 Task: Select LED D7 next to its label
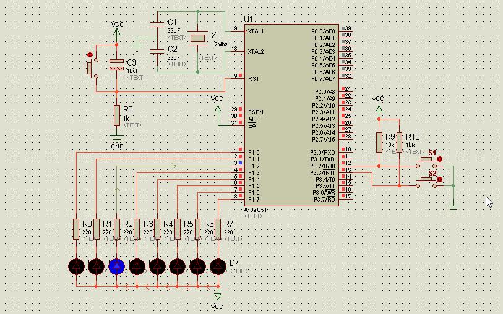(x=218, y=266)
